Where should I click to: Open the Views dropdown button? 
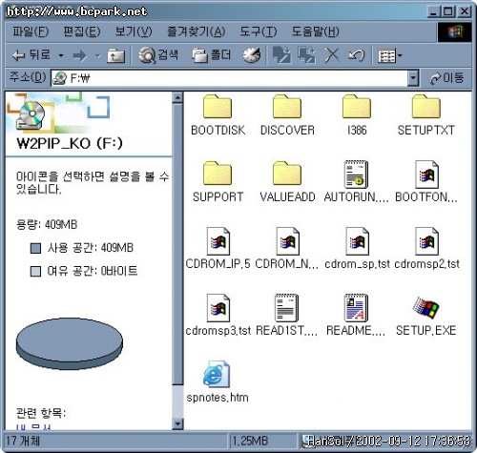390,56
